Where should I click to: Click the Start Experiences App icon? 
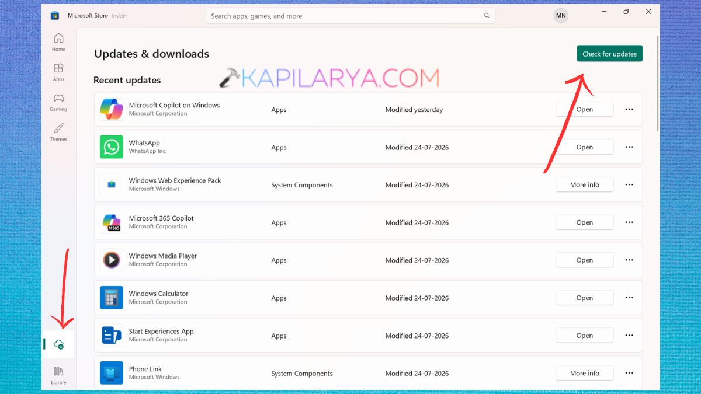click(111, 335)
